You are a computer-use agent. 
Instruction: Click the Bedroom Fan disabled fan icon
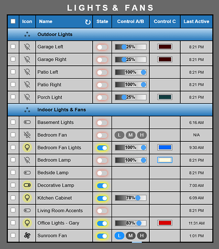(27, 135)
